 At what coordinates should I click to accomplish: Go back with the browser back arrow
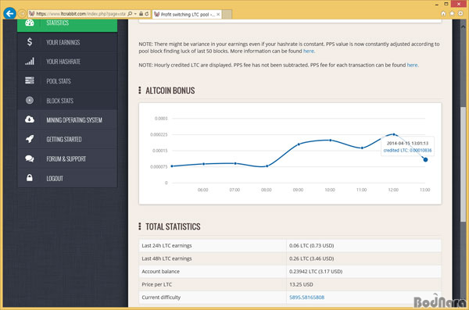[9, 13]
